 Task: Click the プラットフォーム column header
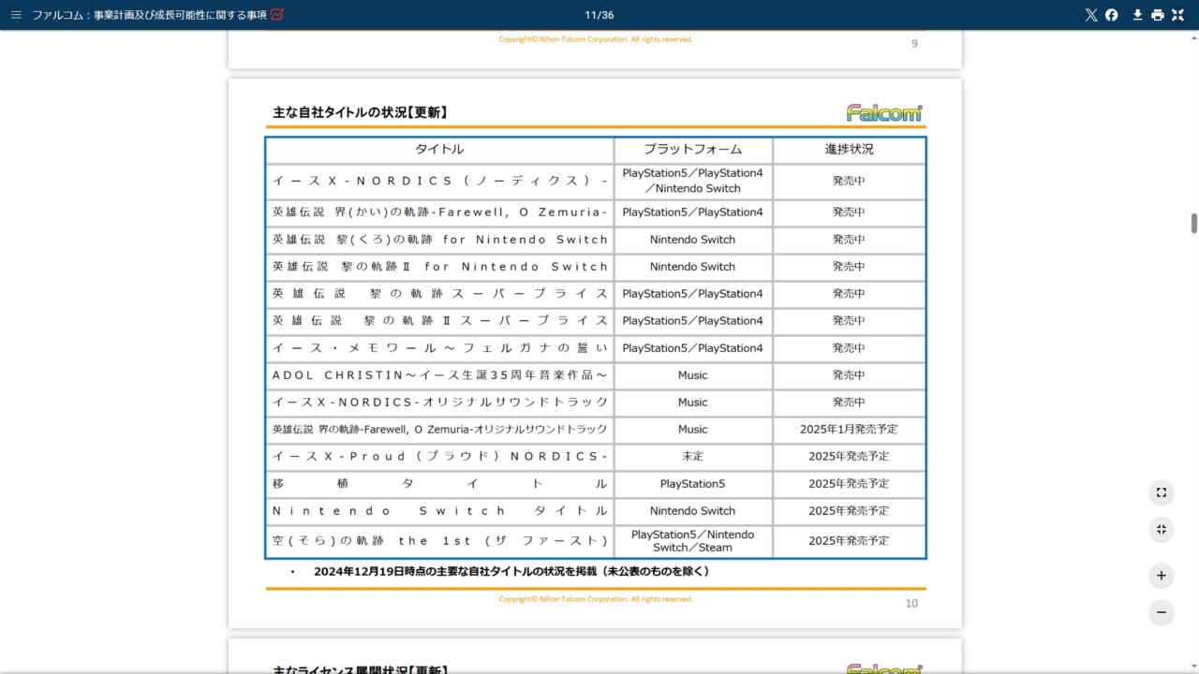coord(693,150)
